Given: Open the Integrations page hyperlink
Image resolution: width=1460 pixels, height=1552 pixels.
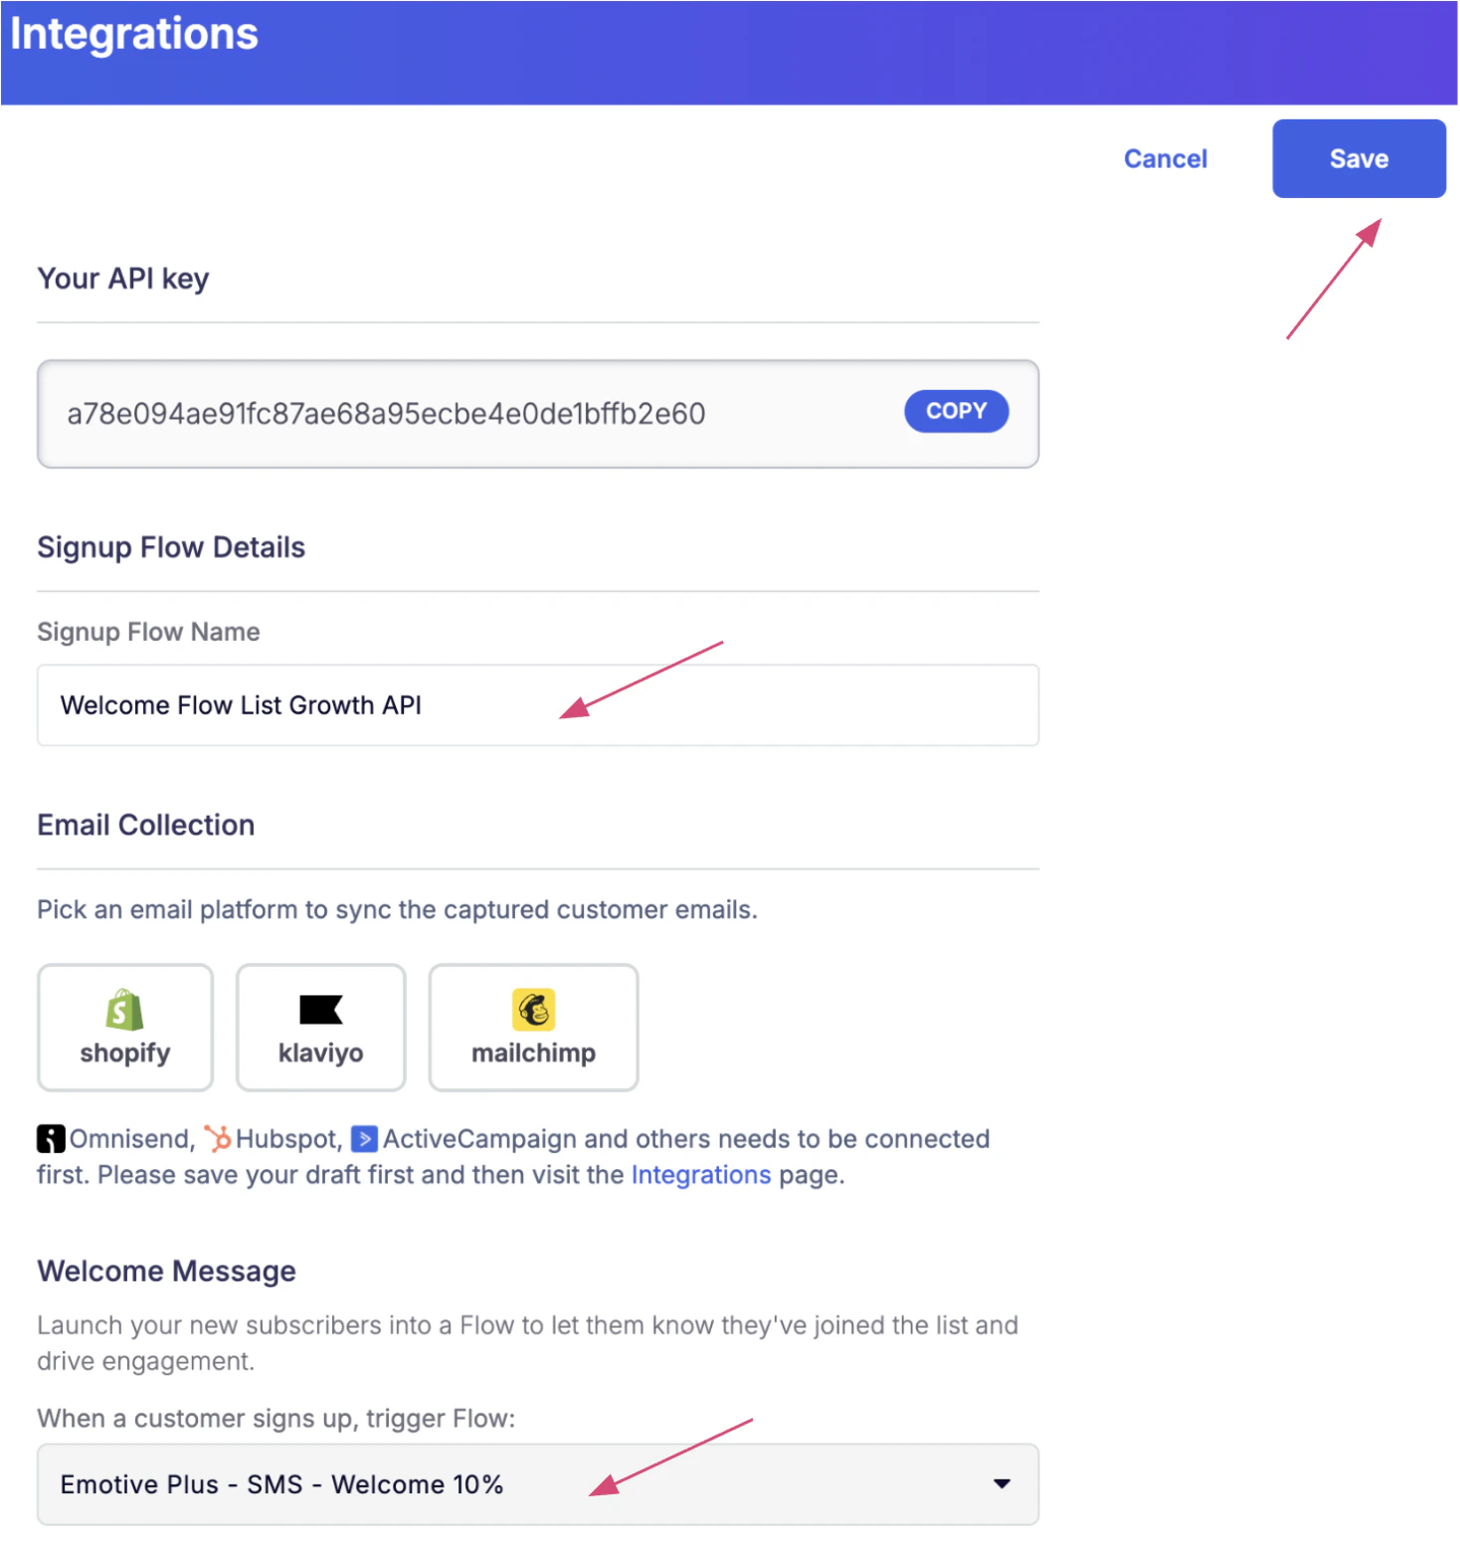Looking at the screenshot, I should [700, 1175].
